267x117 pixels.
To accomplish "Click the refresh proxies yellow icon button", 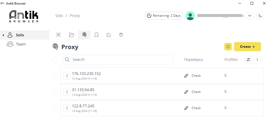I will click(228, 47).
